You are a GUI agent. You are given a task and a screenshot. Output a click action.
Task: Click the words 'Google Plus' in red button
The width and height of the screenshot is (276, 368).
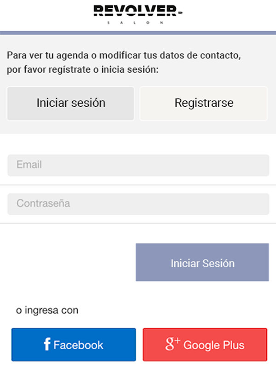click(x=214, y=345)
